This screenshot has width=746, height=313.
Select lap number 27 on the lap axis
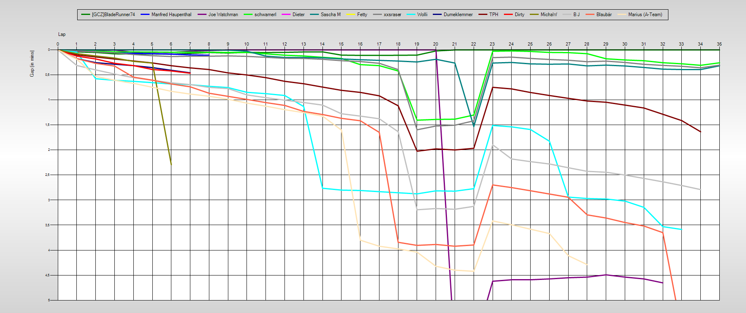(568, 44)
